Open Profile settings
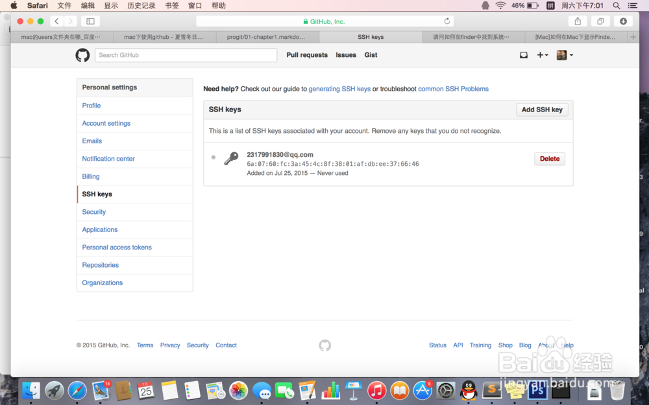 point(134,106)
